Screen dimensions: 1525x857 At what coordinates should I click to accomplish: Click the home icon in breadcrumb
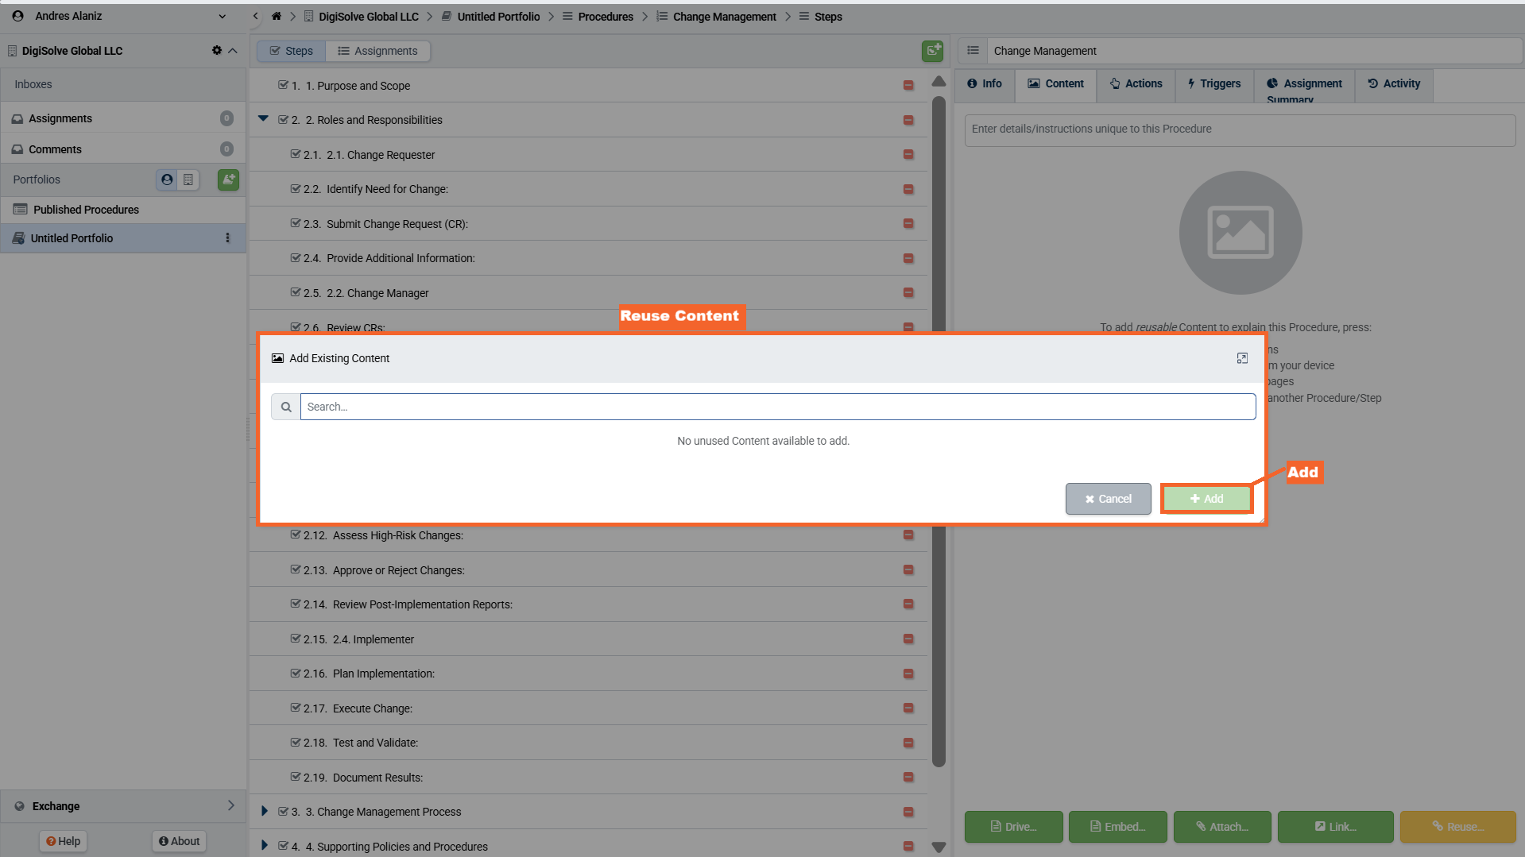click(277, 16)
